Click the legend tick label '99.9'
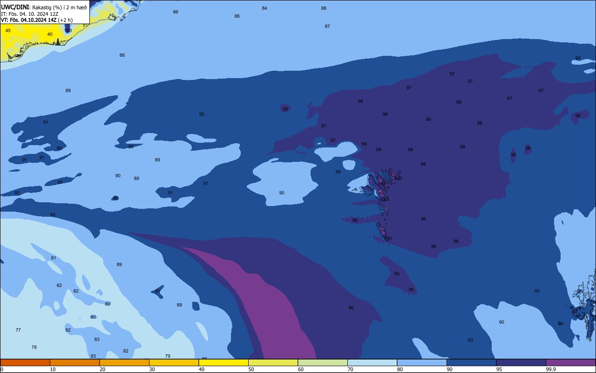This screenshot has width=596, height=373. coord(550,369)
